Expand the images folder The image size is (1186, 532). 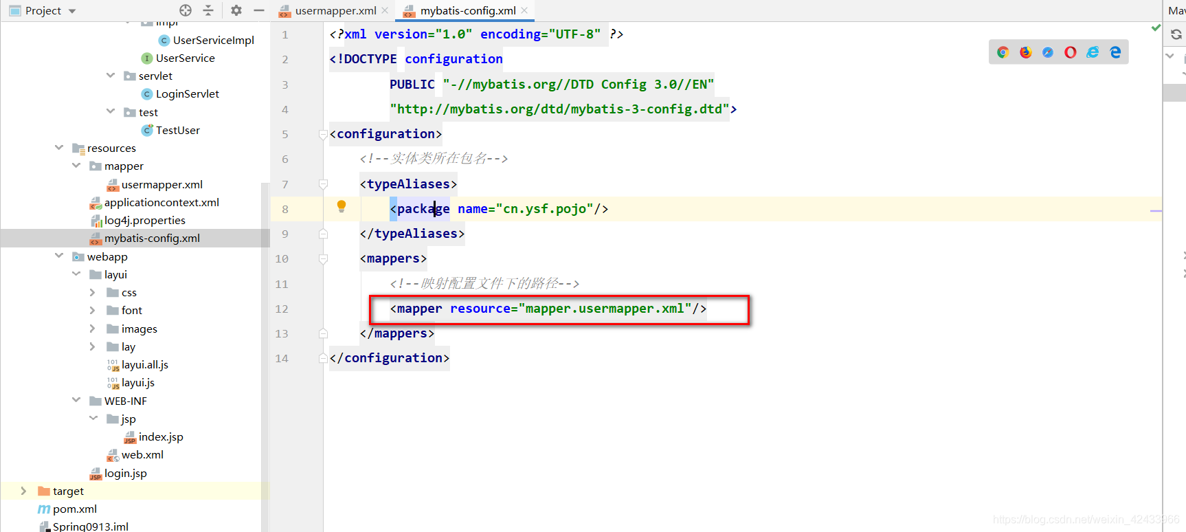click(93, 329)
